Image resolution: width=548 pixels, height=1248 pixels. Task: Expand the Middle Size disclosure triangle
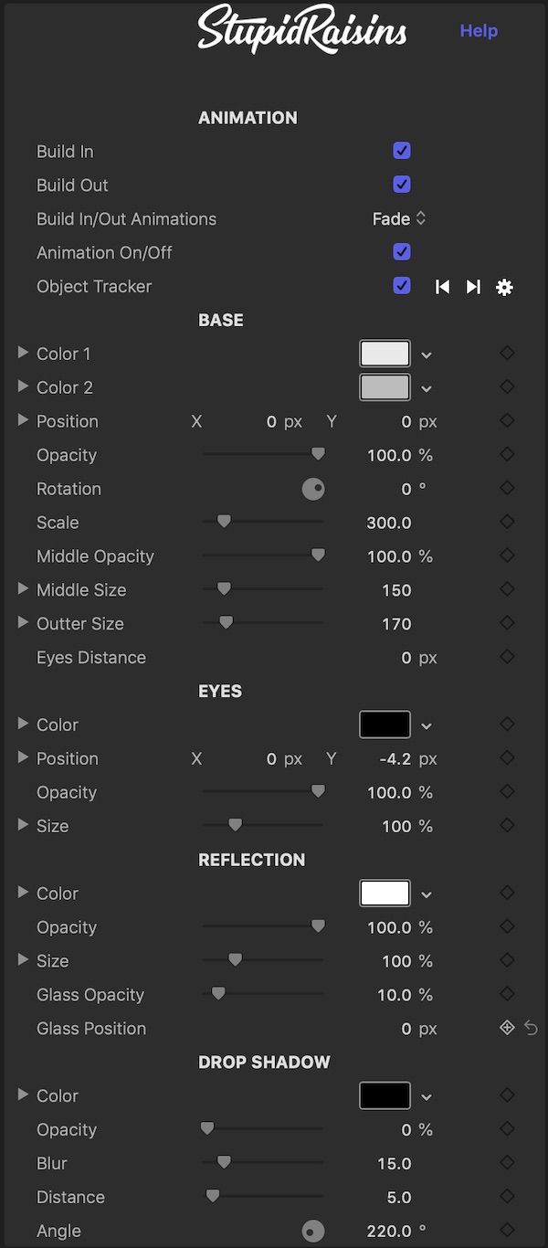tap(23, 589)
